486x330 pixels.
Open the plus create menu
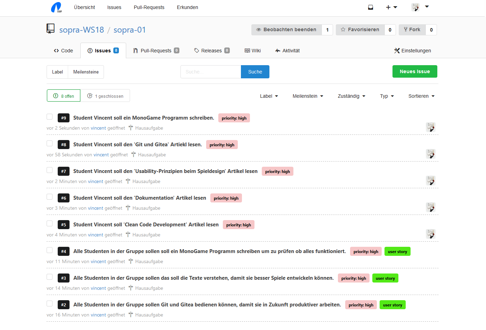391,7
